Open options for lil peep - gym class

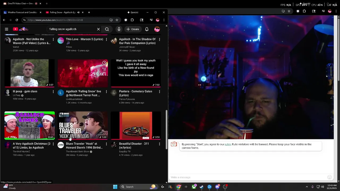53,92
